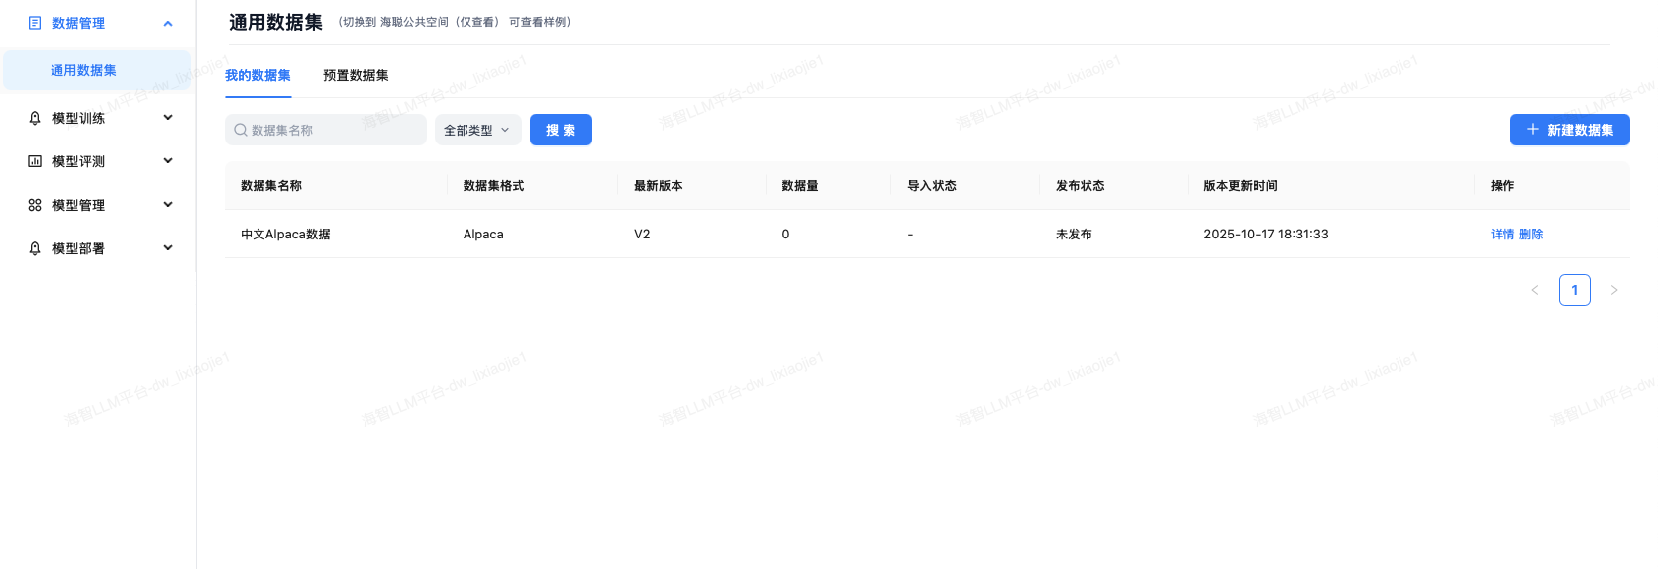Click the plus icon on 新建数据集 button
The width and height of the screenshot is (1658, 569).
pyautogui.click(x=1532, y=130)
